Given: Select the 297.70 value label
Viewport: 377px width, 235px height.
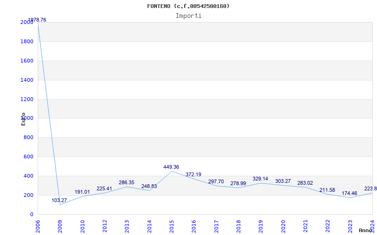Looking at the screenshot, I should pos(216,181).
